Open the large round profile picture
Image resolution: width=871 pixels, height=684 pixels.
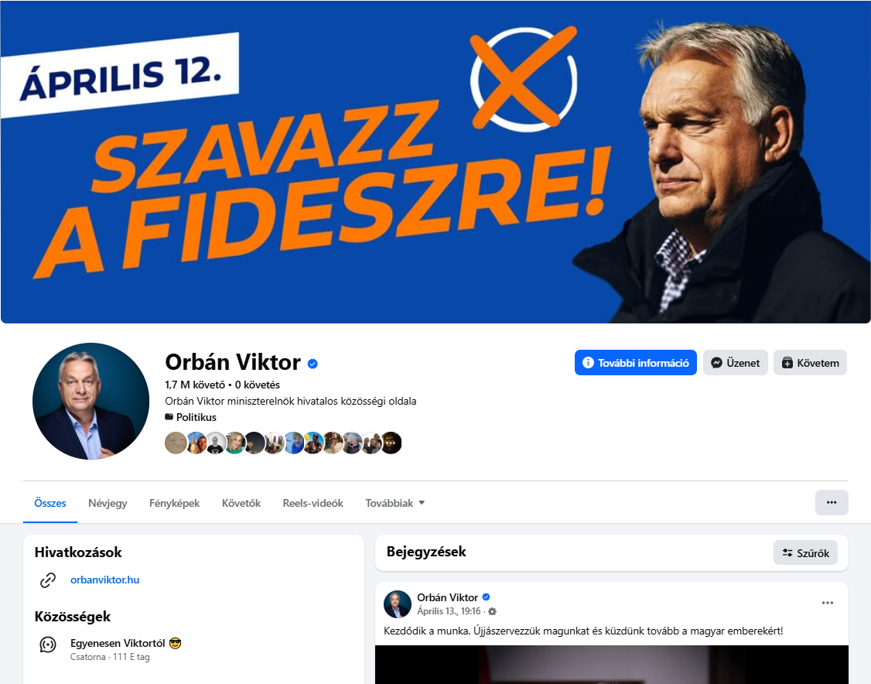(91, 401)
